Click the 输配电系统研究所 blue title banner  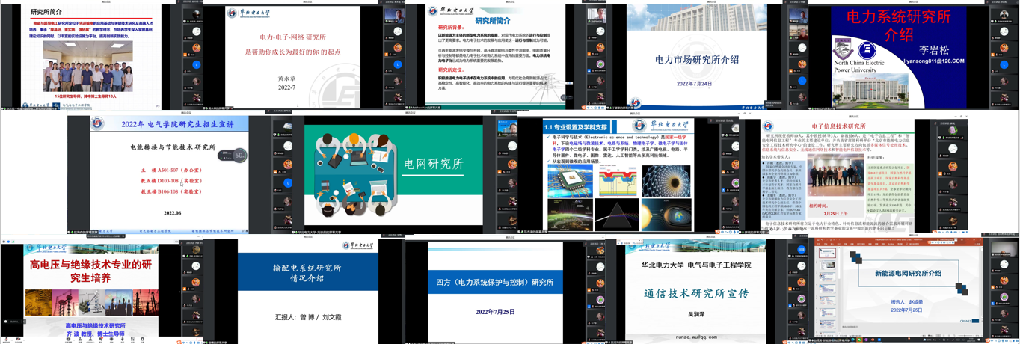click(307, 272)
